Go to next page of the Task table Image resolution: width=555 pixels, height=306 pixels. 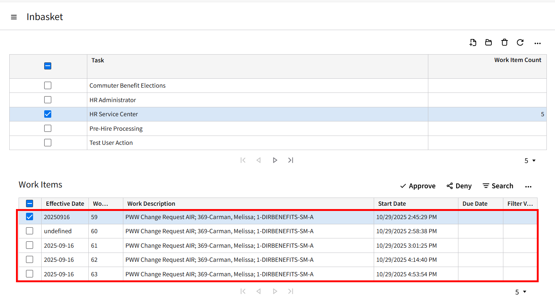coord(275,160)
